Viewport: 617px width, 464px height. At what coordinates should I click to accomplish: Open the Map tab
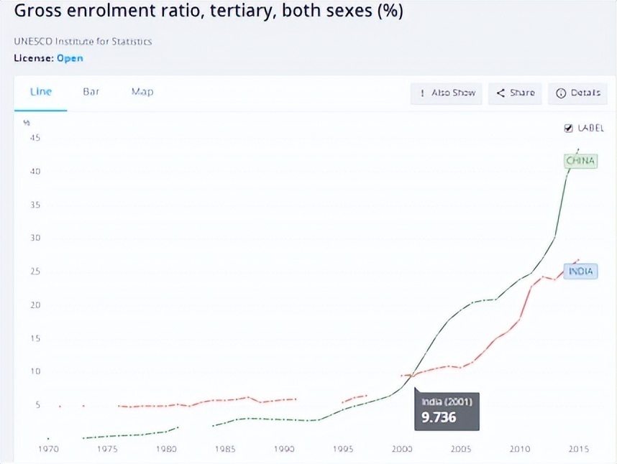click(x=142, y=91)
